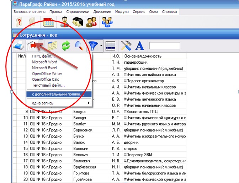Click the 'дворник' position cell

pos(154,142)
